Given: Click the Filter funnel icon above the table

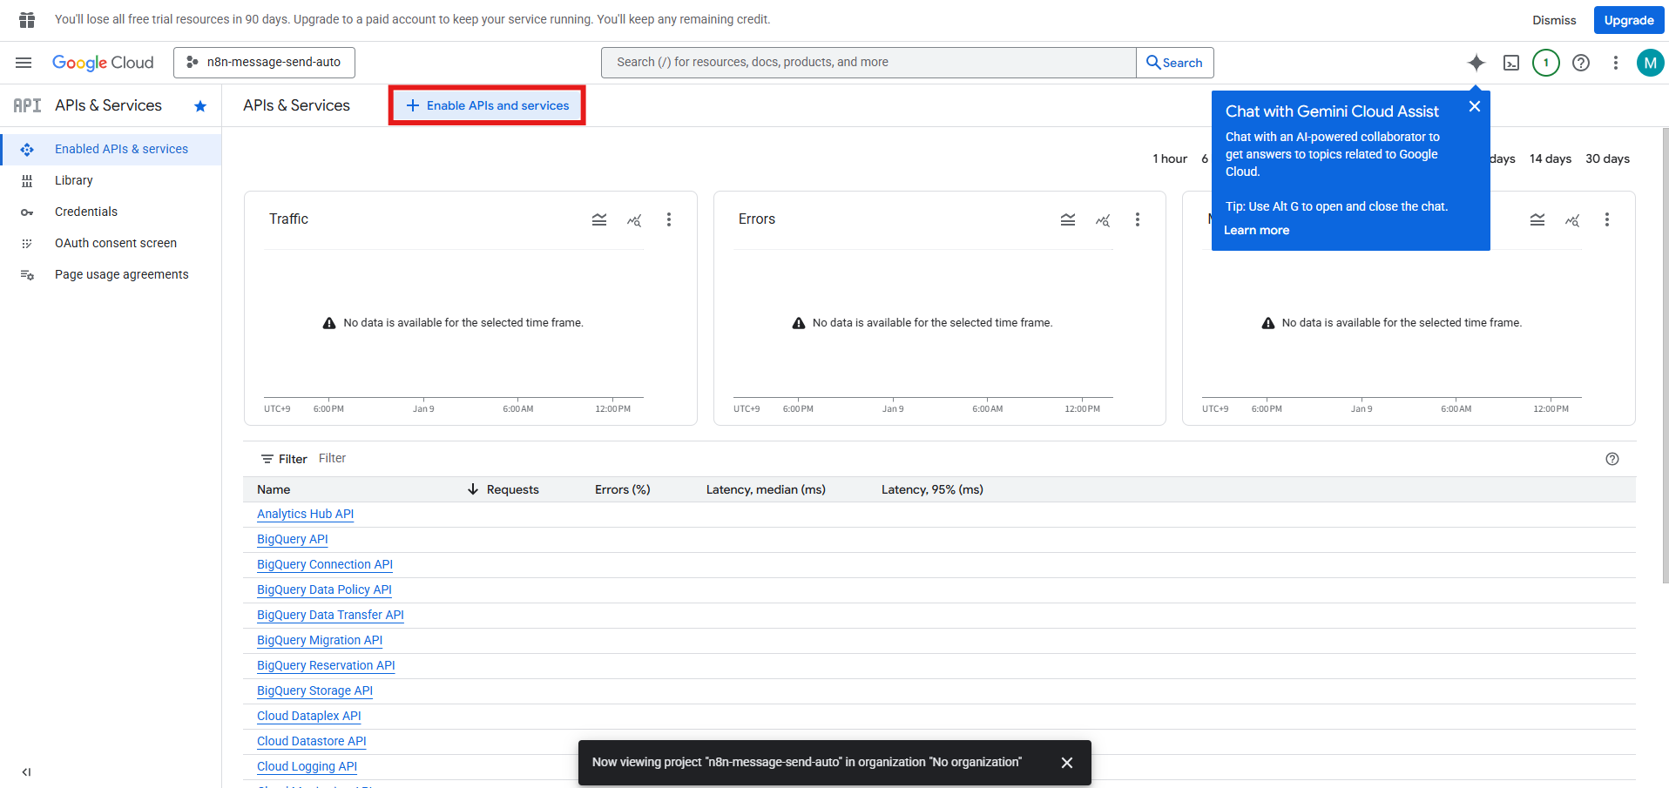Looking at the screenshot, I should (x=267, y=458).
